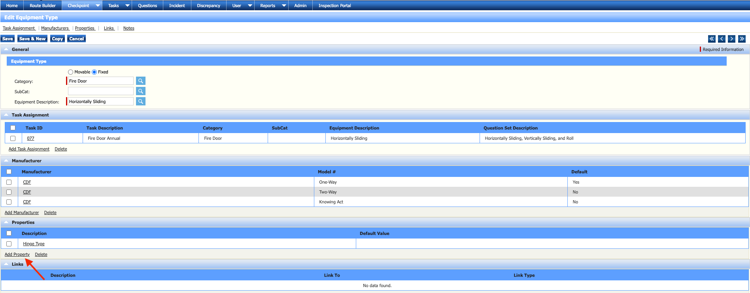Screen dimensions: 750x293
Task: Check the Manufacturer header select-all checkbox
Action: coord(9,171)
